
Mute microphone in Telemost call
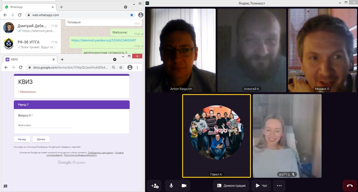[171, 185]
